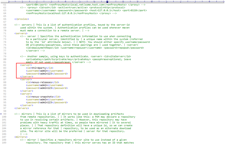
Task: Click the closing server tag on line 96
Action: pos(27,105)
